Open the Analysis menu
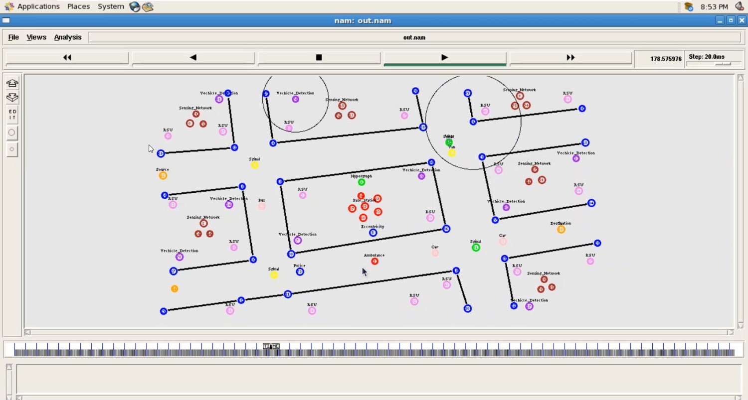 coord(68,37)
